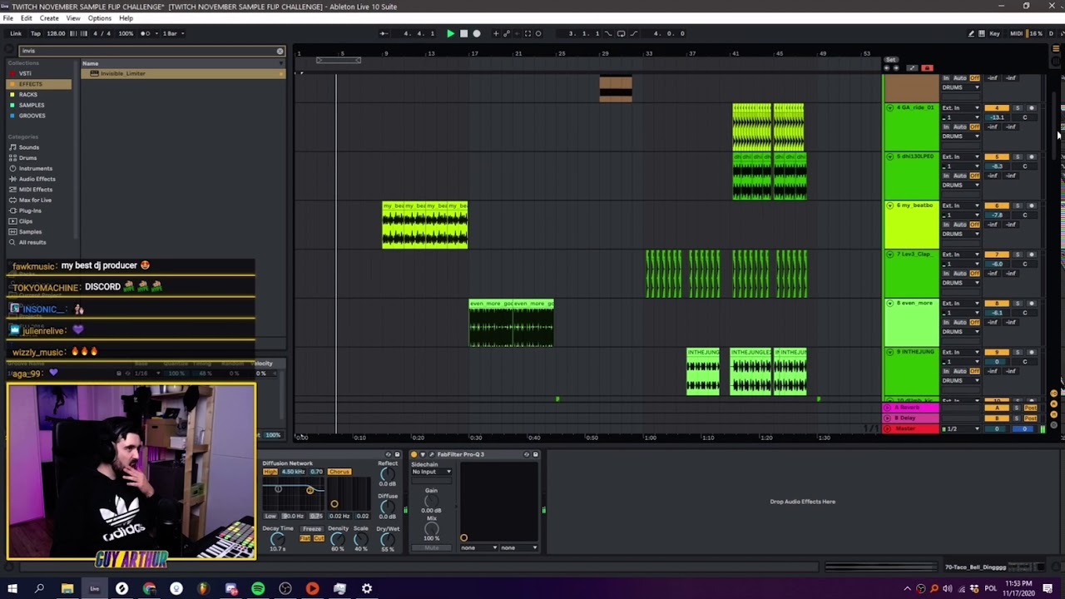1065x599 pixels.
Task: Toggle the Follow playback icon
Action: 383,33
